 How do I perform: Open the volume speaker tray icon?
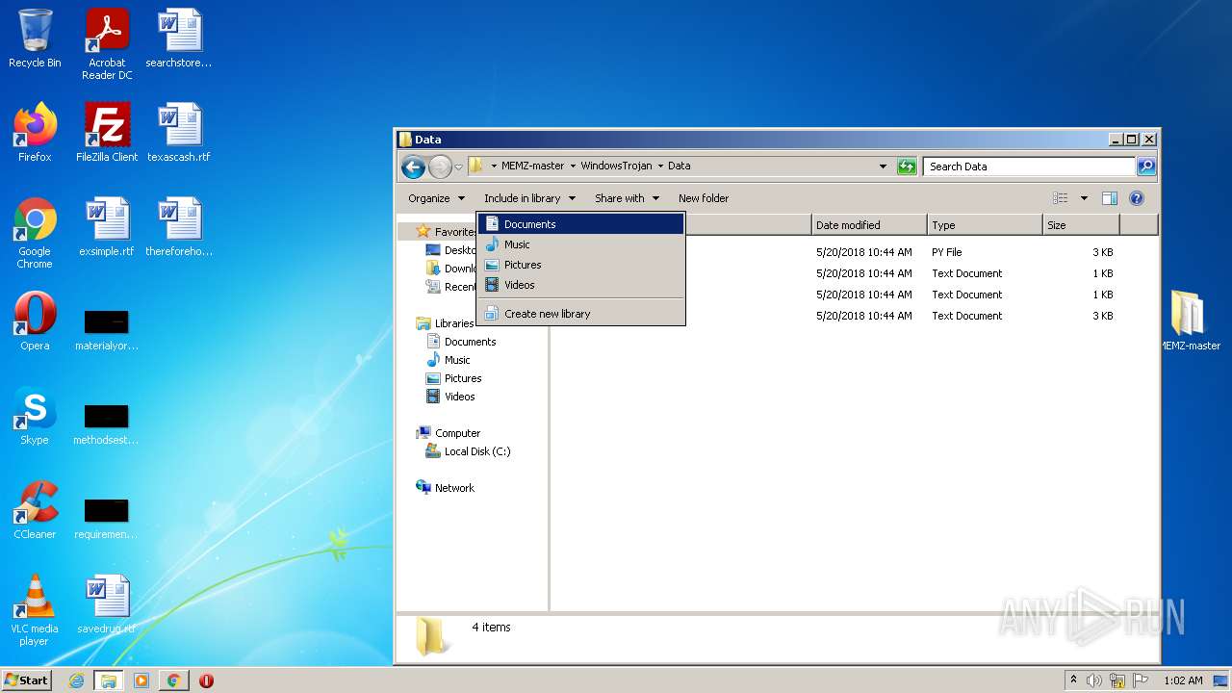[x=1094, y=680]
